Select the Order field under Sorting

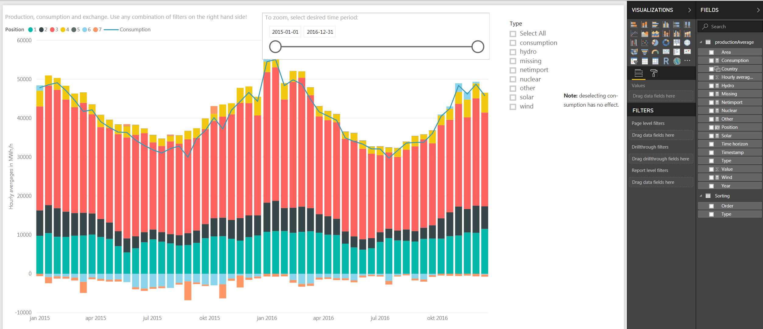730,206
